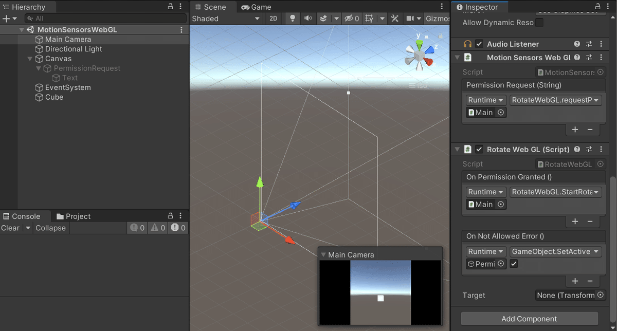The width and height of the screenshot is (617, 331).
Task: Collapse the Canvas hierarchy item
Action: [x=30, y=58]
